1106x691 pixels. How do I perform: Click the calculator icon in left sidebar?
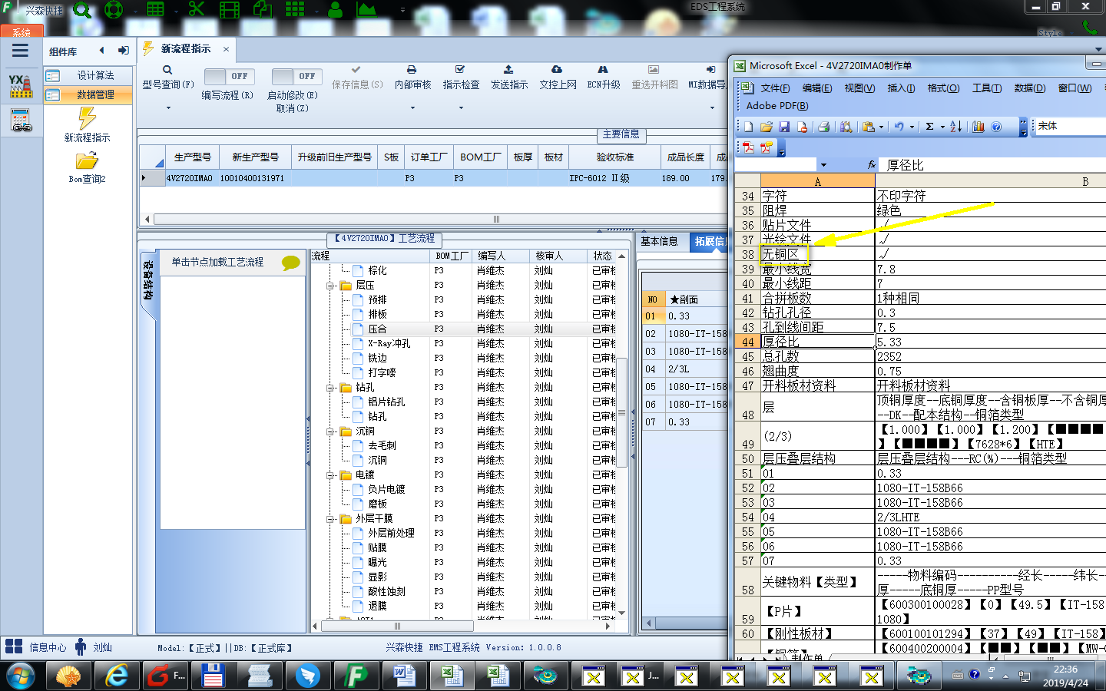[x=21, y=121]
